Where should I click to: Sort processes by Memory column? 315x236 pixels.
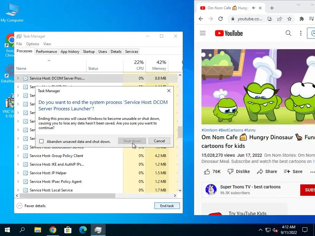(x=157, y=65)
